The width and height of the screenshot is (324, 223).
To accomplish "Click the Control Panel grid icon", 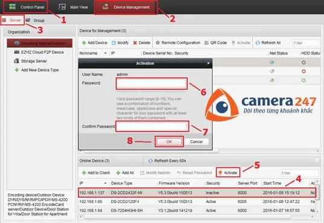I will point(12,7).
